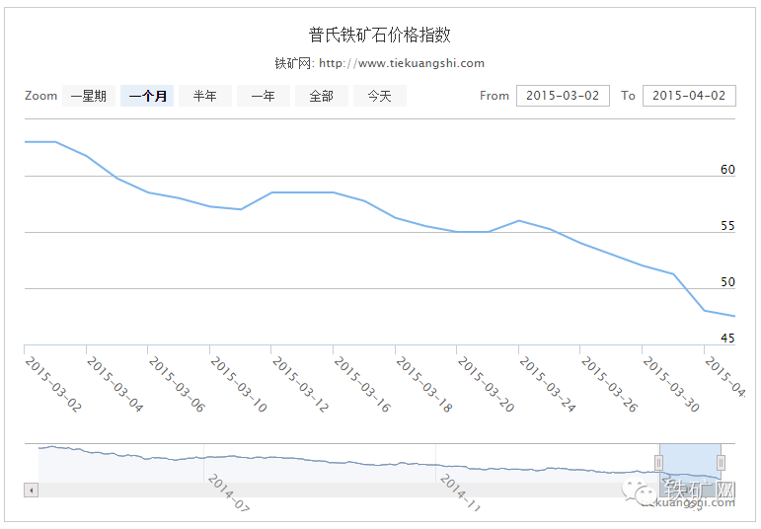Viewport: 761px width, 529px height.
Task: Click the From label text
Action: [x=495, y=96]
